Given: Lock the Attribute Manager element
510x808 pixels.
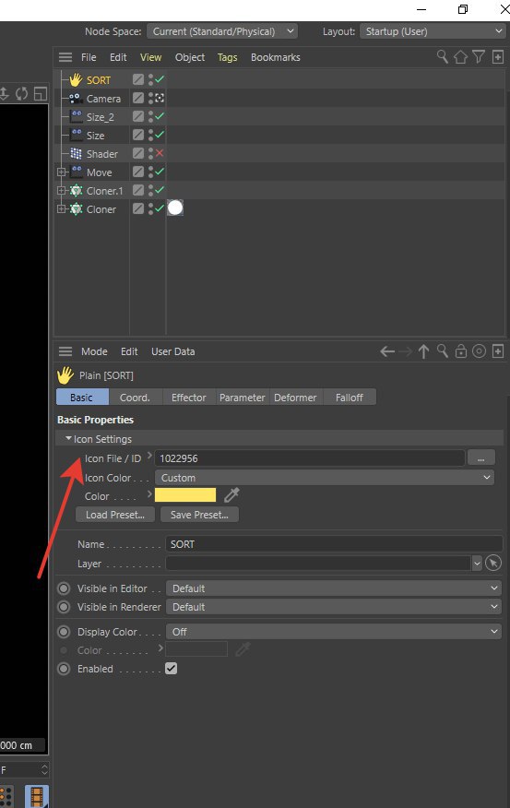Looking at the screenshot, I should 460,351.
